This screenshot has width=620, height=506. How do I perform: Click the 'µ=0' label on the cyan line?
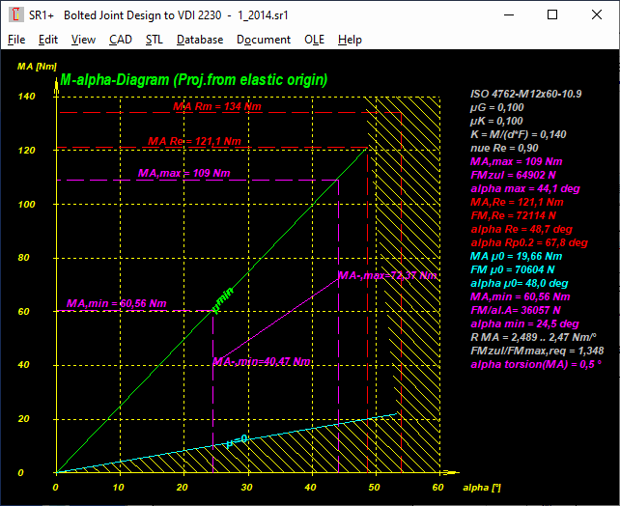point(237,440)
